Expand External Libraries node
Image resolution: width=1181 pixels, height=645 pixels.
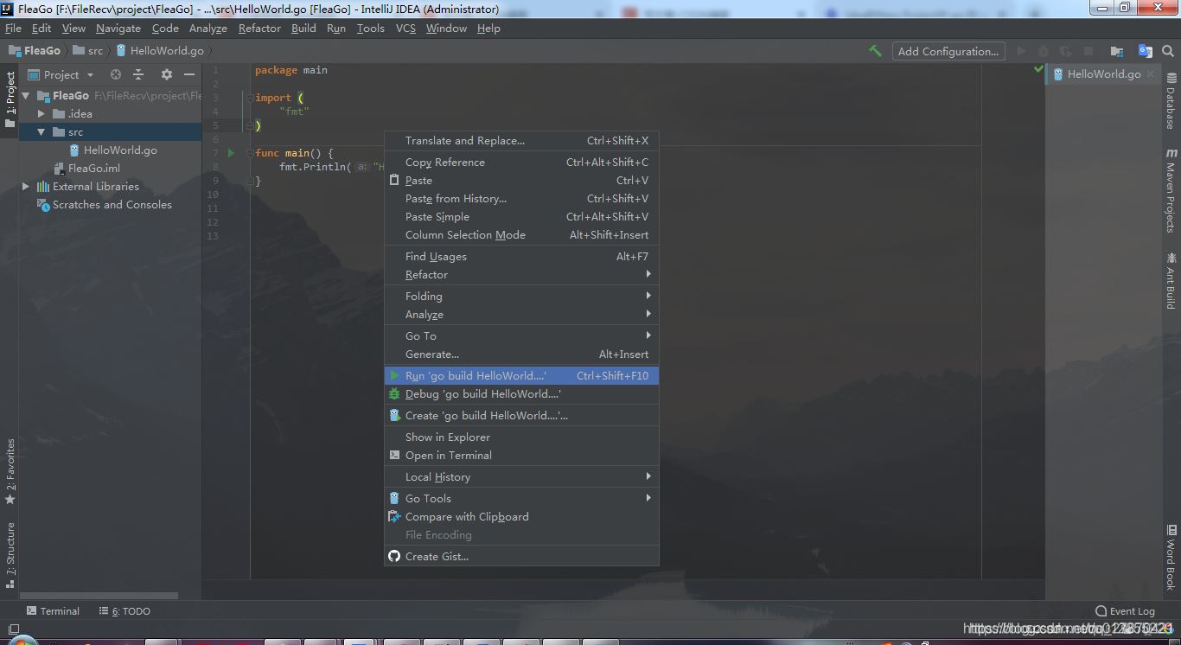pos(26,187)
